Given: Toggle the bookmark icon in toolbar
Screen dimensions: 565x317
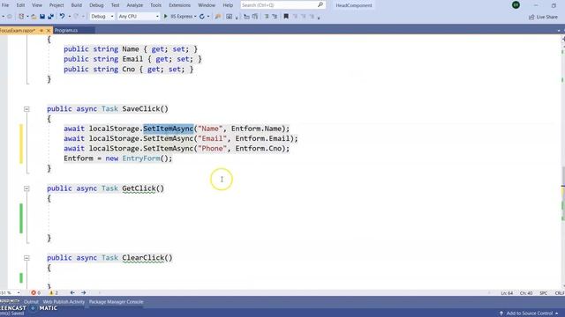Looking at the screenshot, I should [286, 17].
